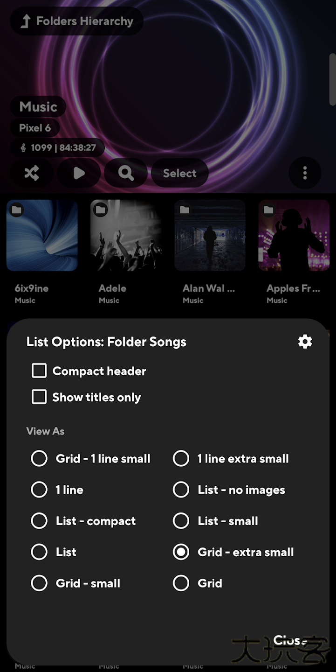Choose the List - no images layout
The width and height of the screenshot is (336, 672).
tap(181, 490)
